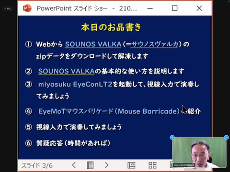Maximize the PowerPoint slide show window
The image size is (230, 172).
coord(174,8)
